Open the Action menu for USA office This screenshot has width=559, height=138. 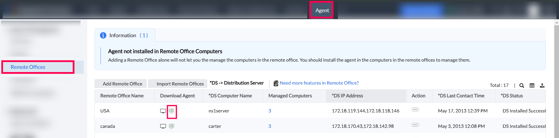coord(415,110)
